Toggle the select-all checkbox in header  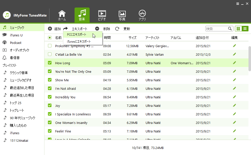click(50, 38)
